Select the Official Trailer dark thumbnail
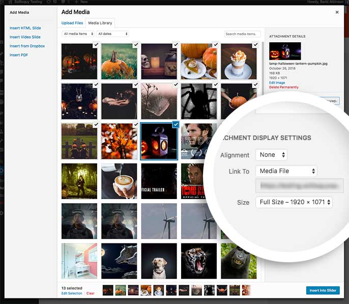 click(159, 181)
